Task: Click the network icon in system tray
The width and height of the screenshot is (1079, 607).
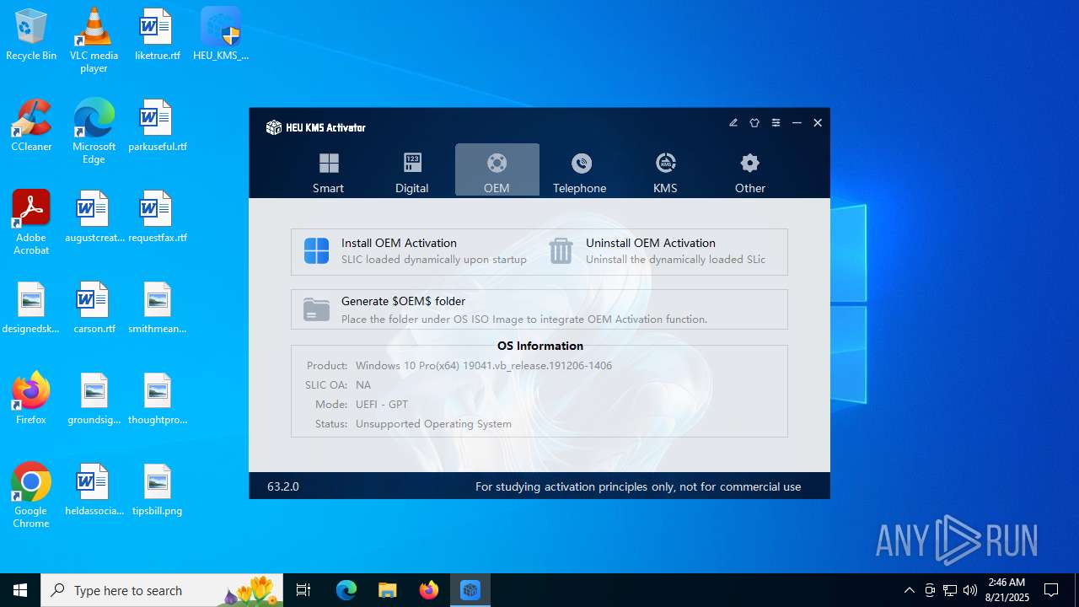Action: [x=950, y=590]
